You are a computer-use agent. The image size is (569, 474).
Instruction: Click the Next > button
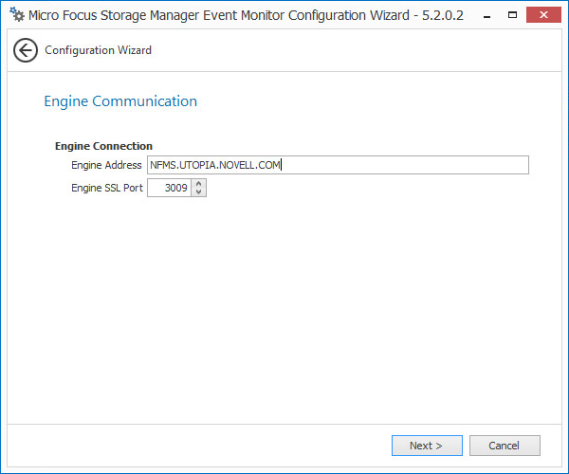coord(427,446)
